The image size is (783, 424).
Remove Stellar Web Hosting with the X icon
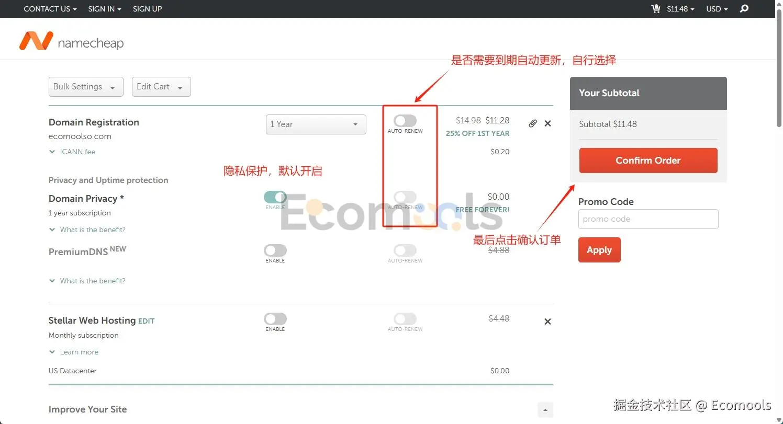pyautogui.click(x=547, y=322)
